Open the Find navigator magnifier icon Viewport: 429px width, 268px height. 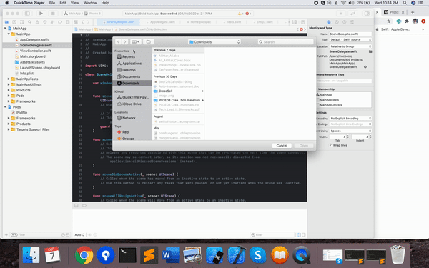point(29,22)
